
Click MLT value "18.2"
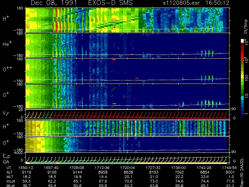pyautogui.click(x=27, y=177)
